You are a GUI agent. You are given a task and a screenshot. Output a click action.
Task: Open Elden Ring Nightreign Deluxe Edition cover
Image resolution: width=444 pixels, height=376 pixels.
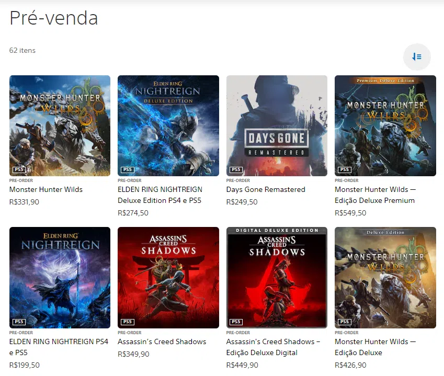(168, 126)
